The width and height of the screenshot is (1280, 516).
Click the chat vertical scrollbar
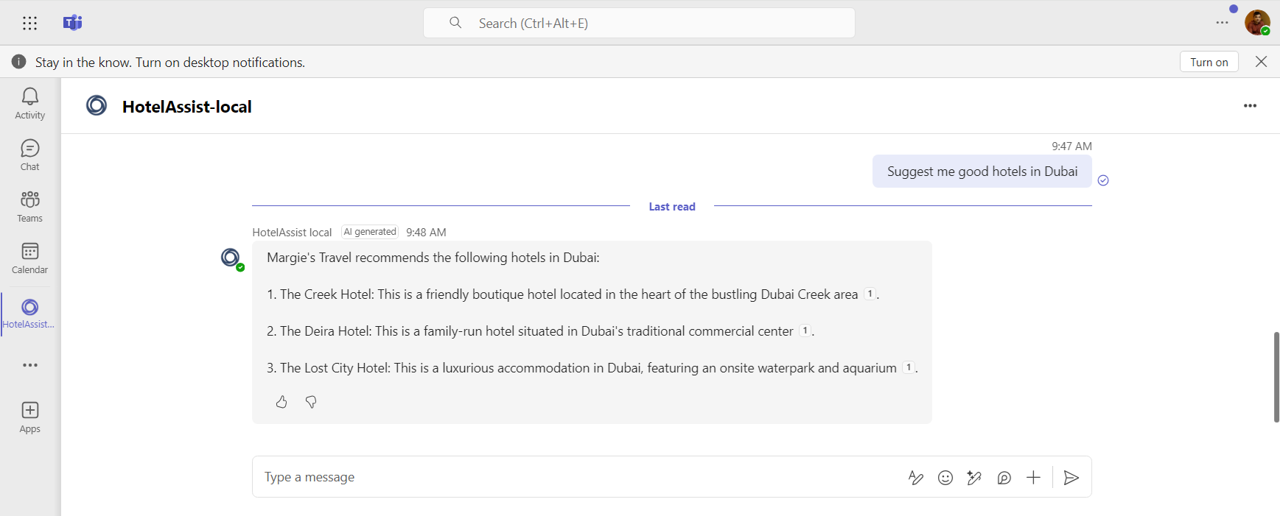1276,377
